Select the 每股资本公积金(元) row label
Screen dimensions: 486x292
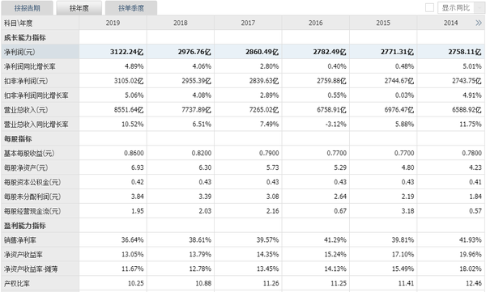coord(32,182)
